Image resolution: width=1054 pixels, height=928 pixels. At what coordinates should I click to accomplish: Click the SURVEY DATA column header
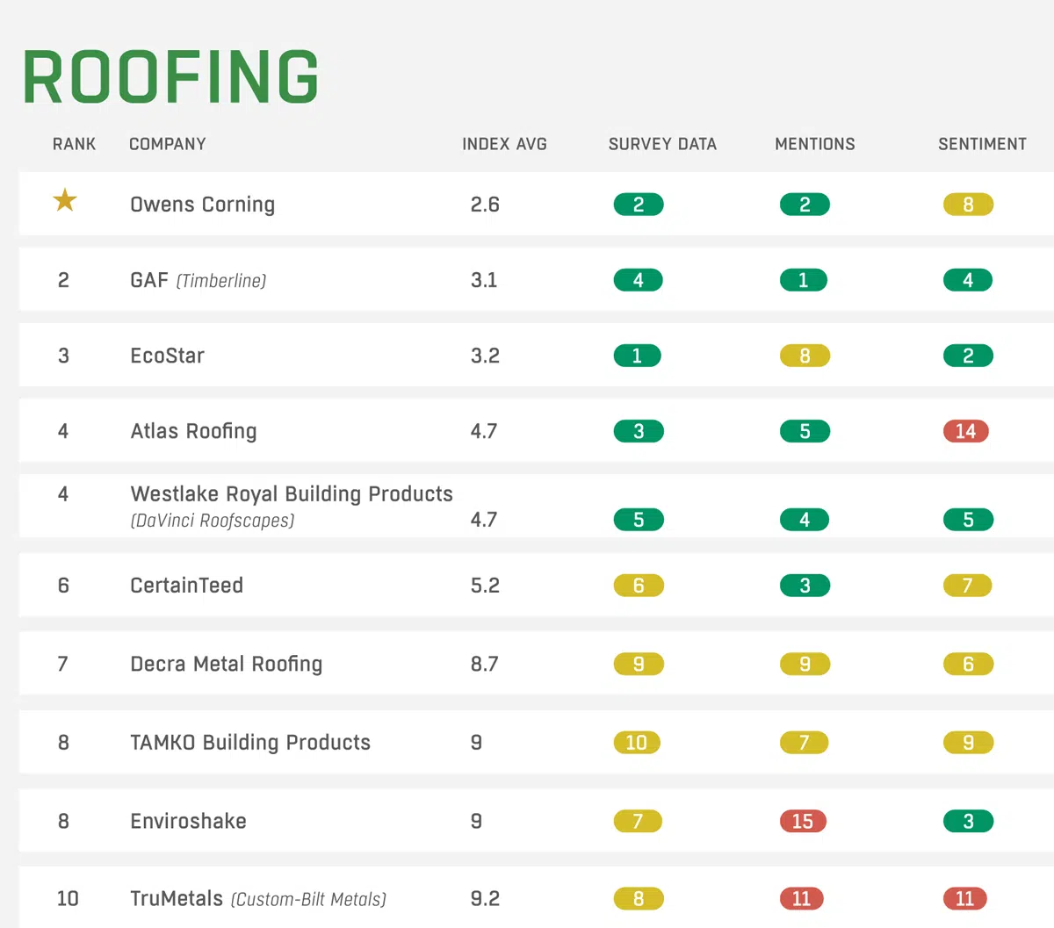coord(662,144)
